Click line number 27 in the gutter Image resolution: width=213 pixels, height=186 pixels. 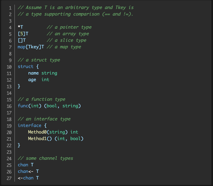tap(9, 178)
